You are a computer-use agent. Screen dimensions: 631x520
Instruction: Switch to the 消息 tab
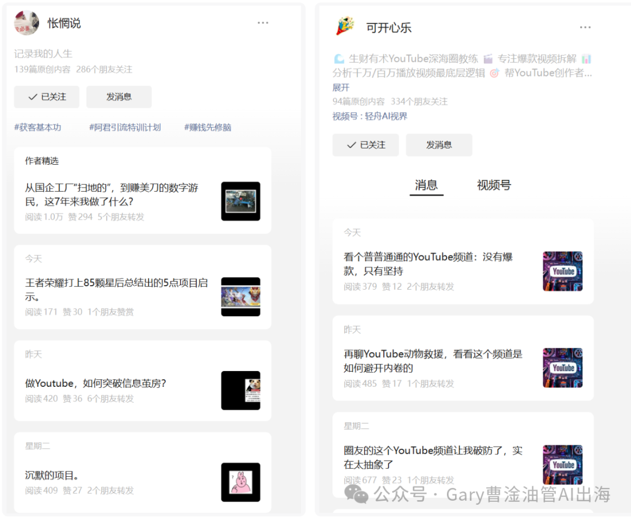[426, 185]
